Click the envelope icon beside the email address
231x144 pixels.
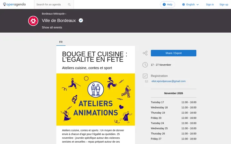[146, 81]
